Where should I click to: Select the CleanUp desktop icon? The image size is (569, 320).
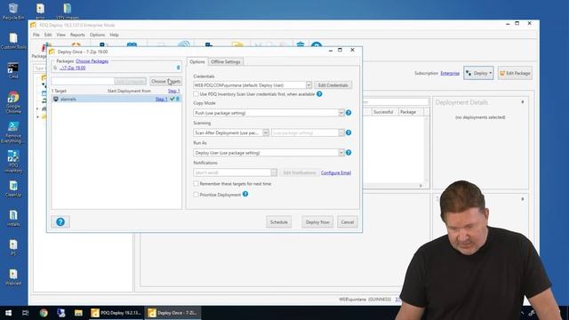coord(13,188)
